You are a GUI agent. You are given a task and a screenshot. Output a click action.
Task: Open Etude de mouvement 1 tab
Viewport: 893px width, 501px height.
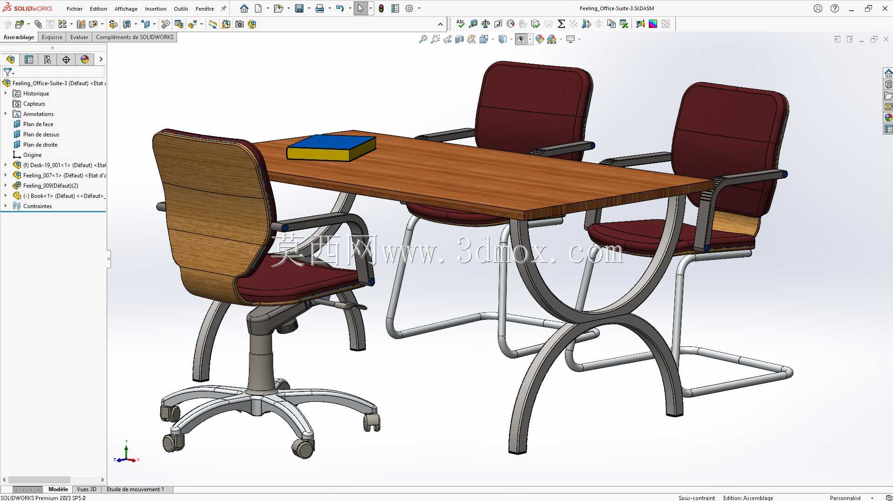pos(135,489)
